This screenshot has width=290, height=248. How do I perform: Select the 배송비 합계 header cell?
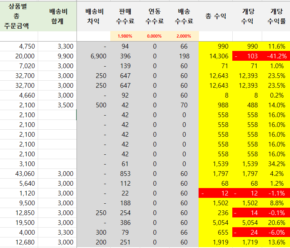pos(57,16)
